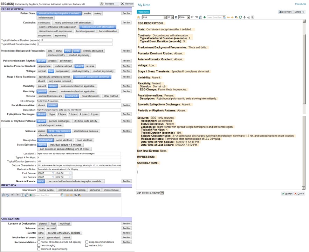Image resolution: width=309 pixels, height=252 pixels.
Task: Check the neuroimaging recommendation box
Action: 39,246
